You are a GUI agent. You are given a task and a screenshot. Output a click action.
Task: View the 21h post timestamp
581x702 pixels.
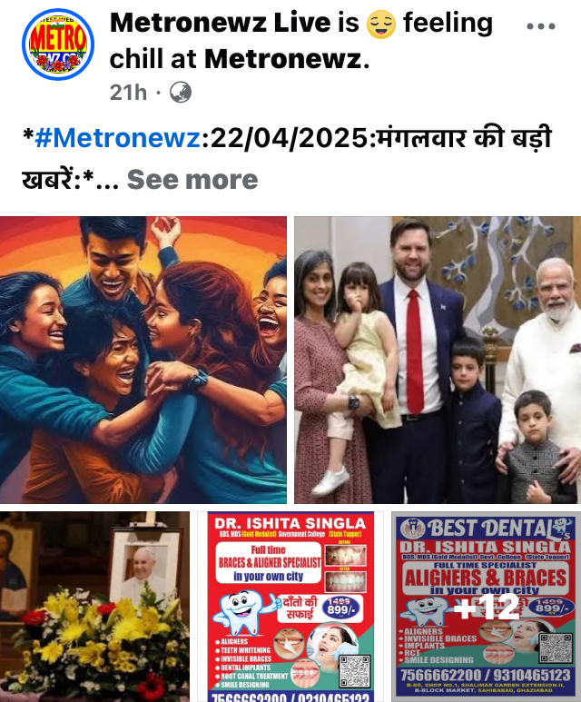click(128, 93)
